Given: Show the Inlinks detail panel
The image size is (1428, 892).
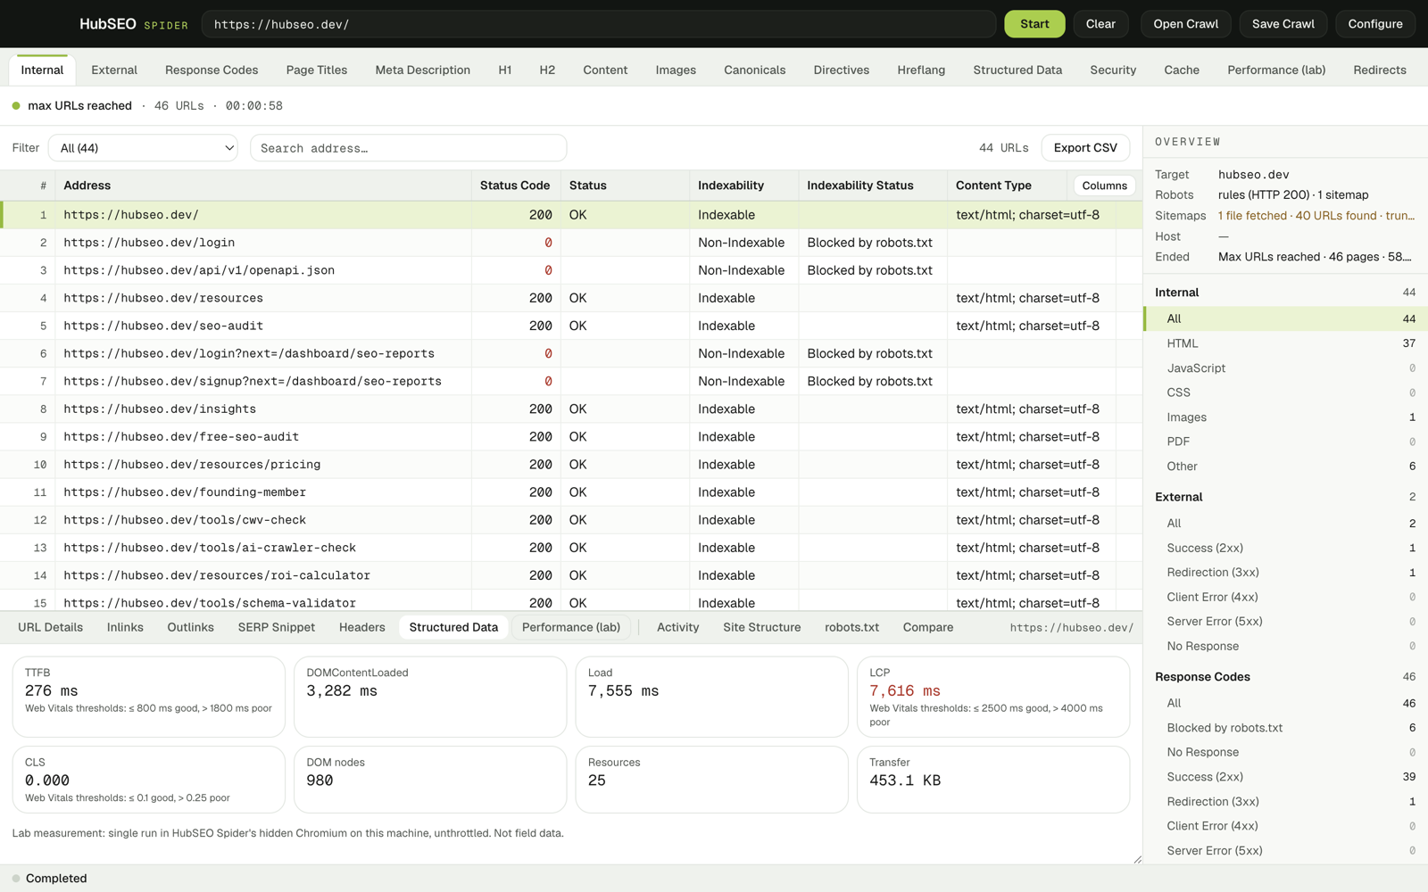Looking at the screenshot, I should coord(125,627).
